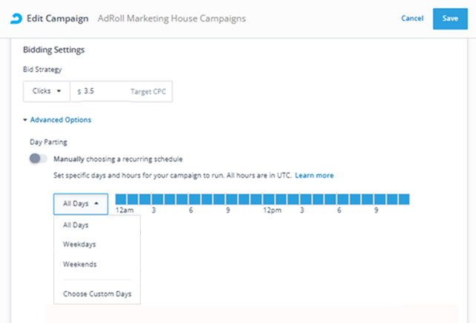
Task: Click the Save button
Action: coord(449,18)
